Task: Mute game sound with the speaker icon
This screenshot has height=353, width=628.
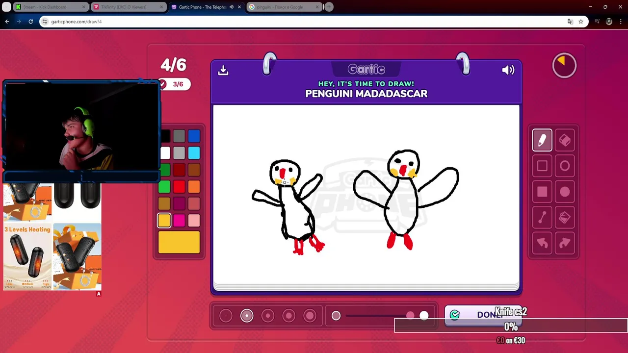Action: [508, 70]
